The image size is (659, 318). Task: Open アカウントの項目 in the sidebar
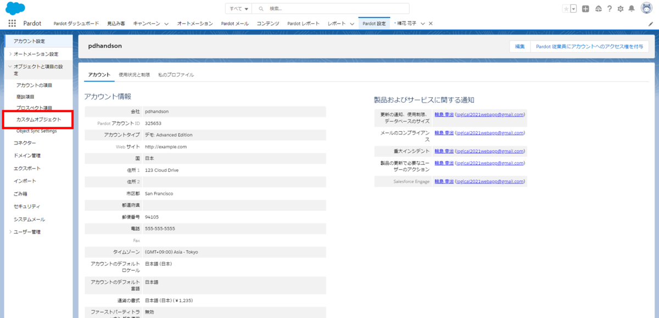[34, 85]
